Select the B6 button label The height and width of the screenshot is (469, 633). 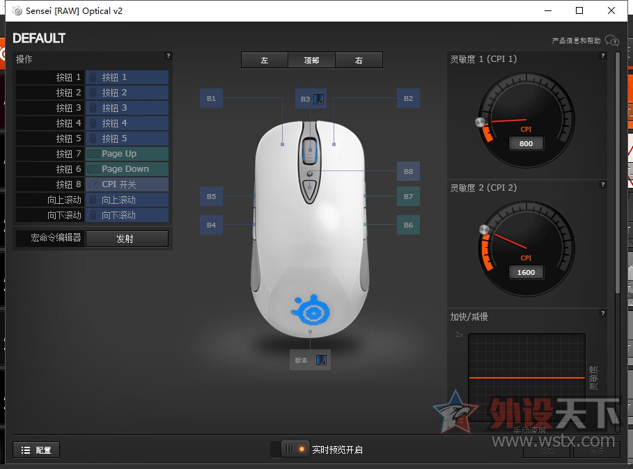pos(408,225)
